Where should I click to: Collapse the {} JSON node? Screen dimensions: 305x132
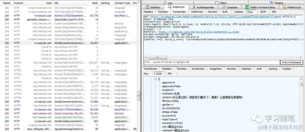click(155, 79)
